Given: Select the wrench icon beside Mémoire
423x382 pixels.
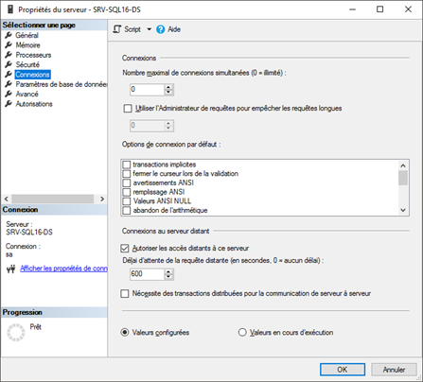Looking at the screenshot, I should pos(9,44).
